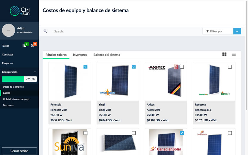The width and height of the screenshot is (248, 155).
Task: Open Proyectos in the sidebar
Action: tap(7, 63)
